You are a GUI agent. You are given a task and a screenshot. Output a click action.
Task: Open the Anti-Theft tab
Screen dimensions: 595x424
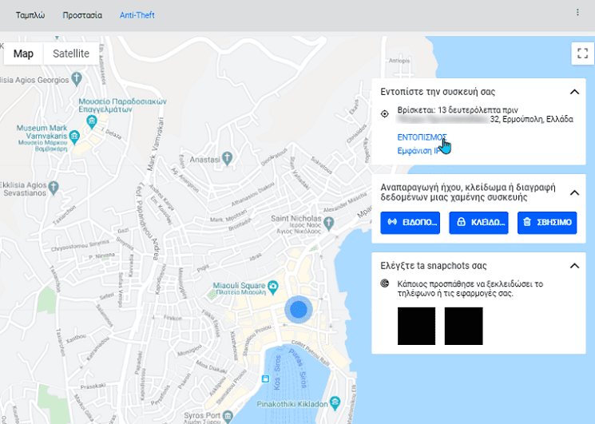click(x=137, y=15)
